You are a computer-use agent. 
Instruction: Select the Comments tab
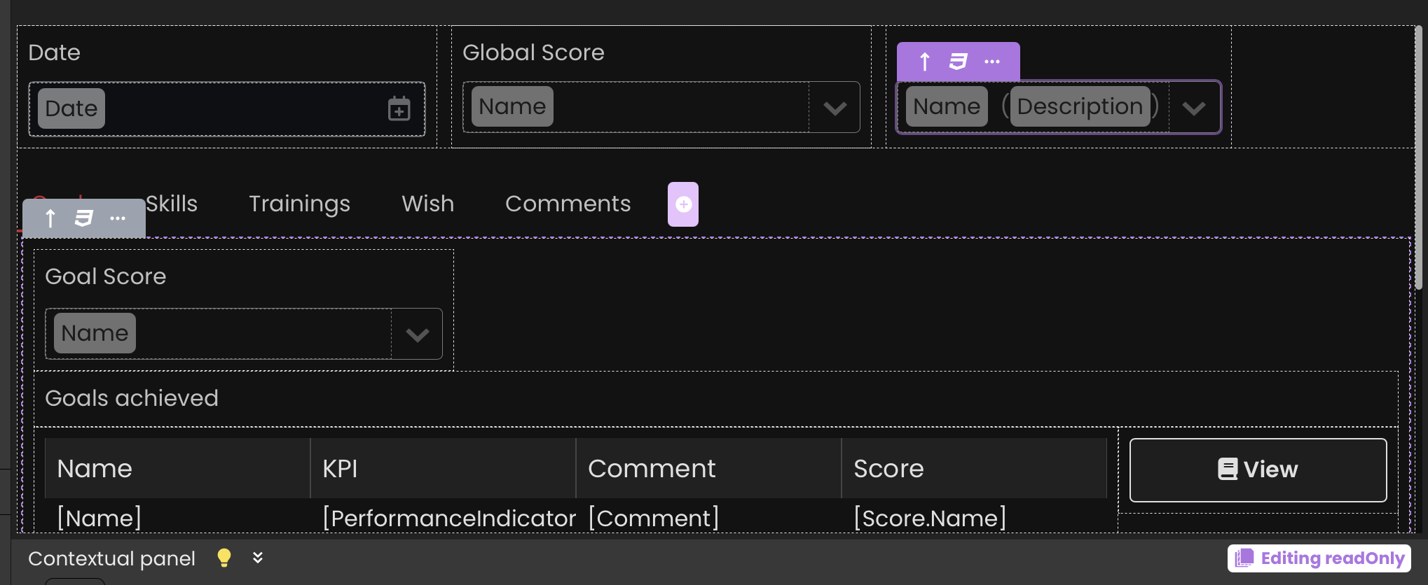coord(568,204)
